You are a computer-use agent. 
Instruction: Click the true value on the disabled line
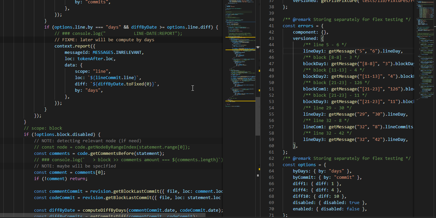(354, 202)
